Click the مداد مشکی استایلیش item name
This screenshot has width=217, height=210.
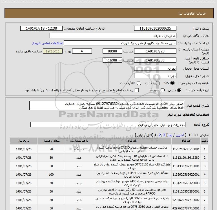(132, 158)
